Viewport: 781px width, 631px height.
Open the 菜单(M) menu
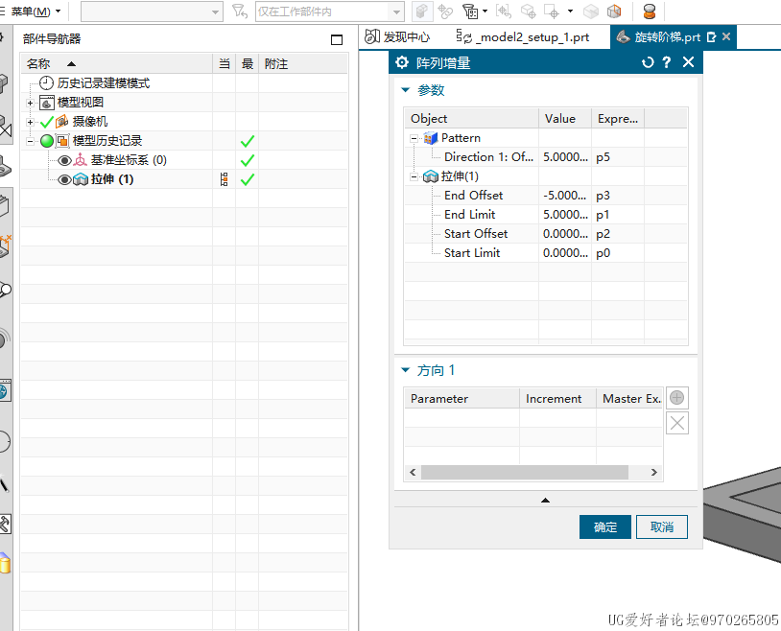pos(35,12)
